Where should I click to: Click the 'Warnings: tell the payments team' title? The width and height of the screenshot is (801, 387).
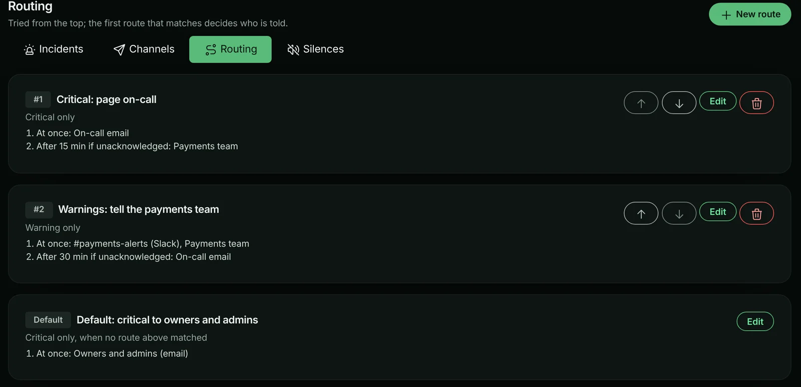pos(139,209)
